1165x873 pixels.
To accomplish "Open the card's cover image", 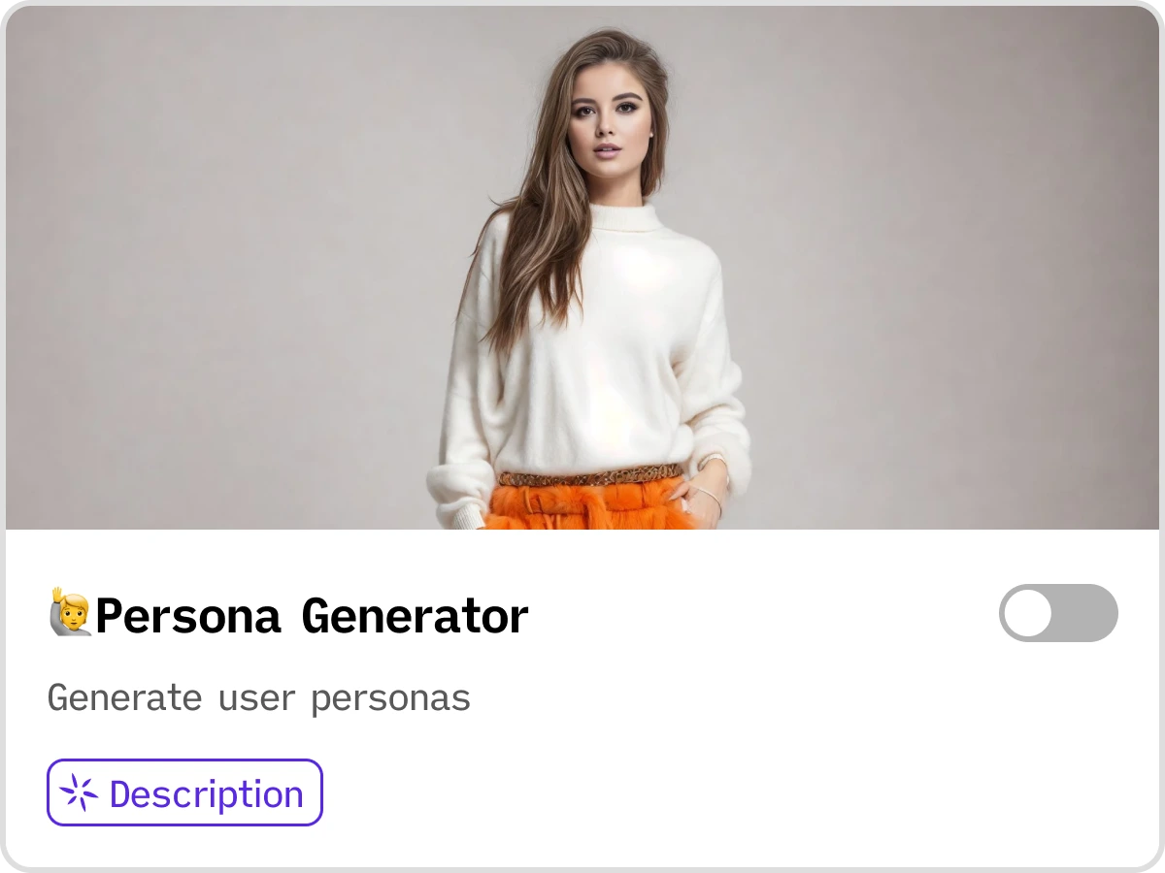I will coord(582,268).
